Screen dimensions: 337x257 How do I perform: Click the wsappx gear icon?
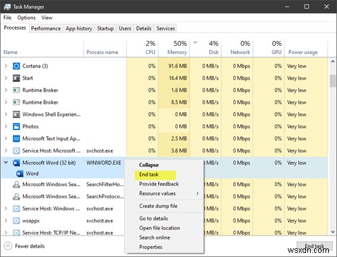pyautogui.click(x=16, y=221)
